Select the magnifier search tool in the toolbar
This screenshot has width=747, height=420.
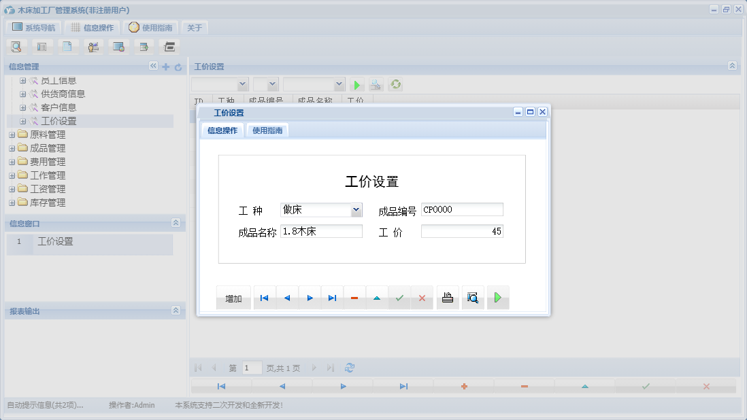pyautogui.click(x=16, y=46)
